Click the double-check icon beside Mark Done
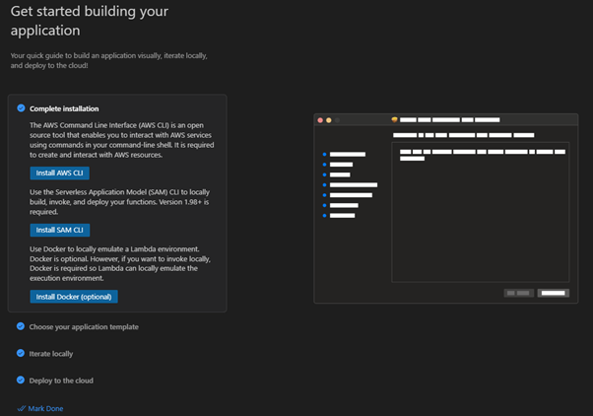Screen dimensions: 593x416 pos(22,408)
